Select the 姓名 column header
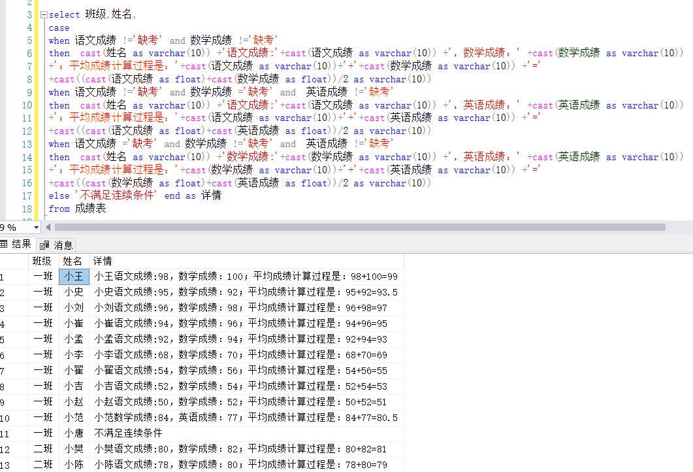This screenshot has width=693, height=472. coord(74,261)
